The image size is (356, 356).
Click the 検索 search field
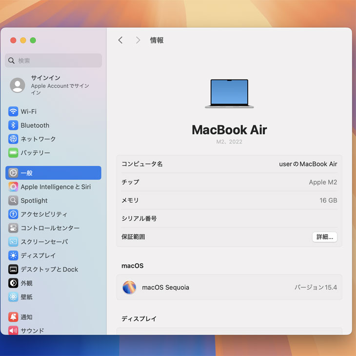coord(53,60)
